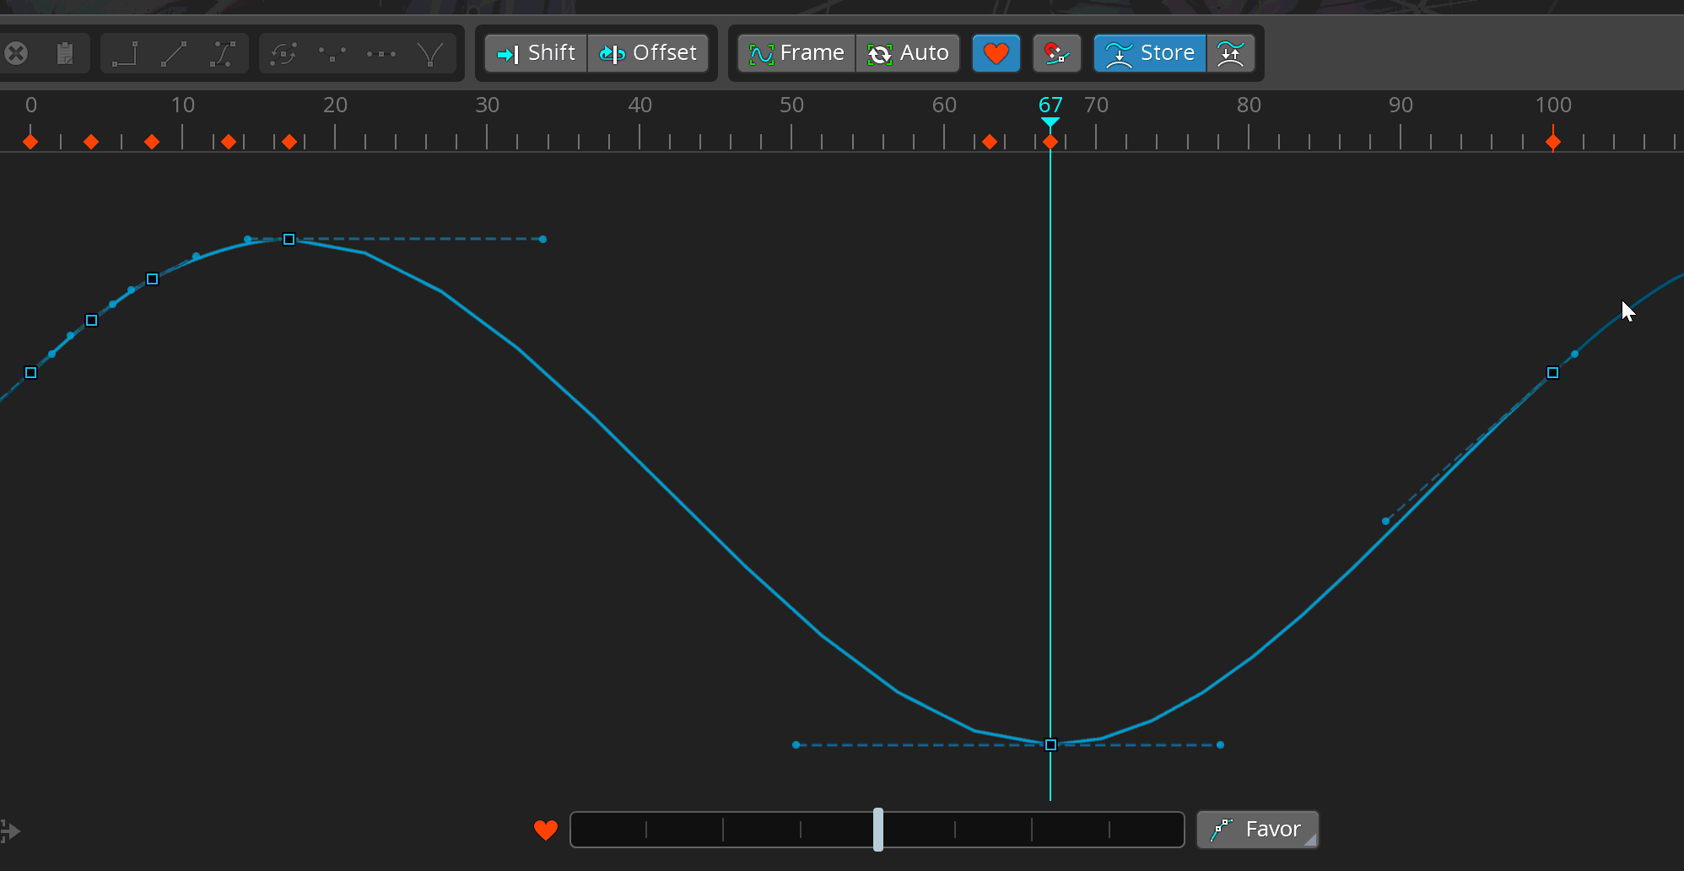Click the rotating-arrows tangent icon

(x=283, y=53)
